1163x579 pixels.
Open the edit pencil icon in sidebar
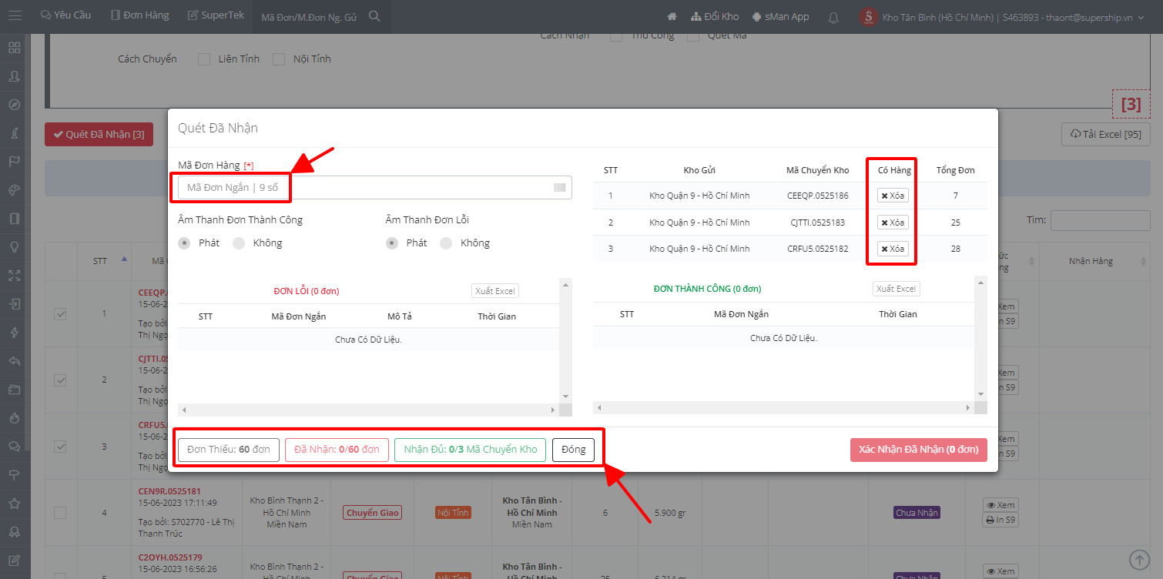pos(14,561)
